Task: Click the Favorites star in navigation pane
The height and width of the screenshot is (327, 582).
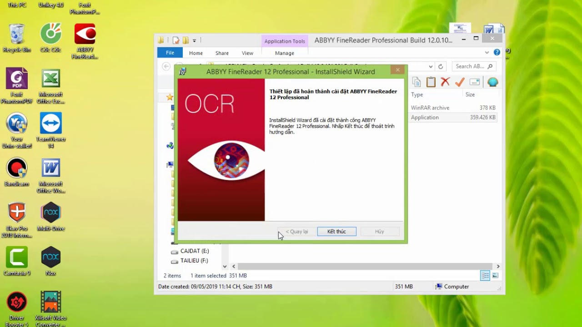Action: coord(170,97)
